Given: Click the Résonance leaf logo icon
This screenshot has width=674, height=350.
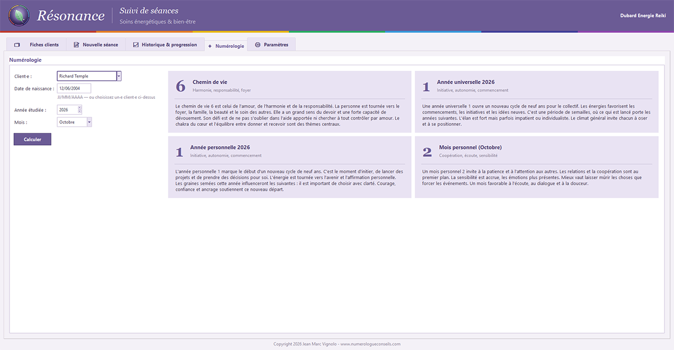Looking at the screenshot, I should (19, 16).
